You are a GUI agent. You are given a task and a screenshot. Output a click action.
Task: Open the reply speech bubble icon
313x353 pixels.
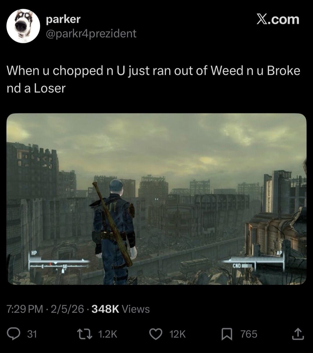click(13, 334)
